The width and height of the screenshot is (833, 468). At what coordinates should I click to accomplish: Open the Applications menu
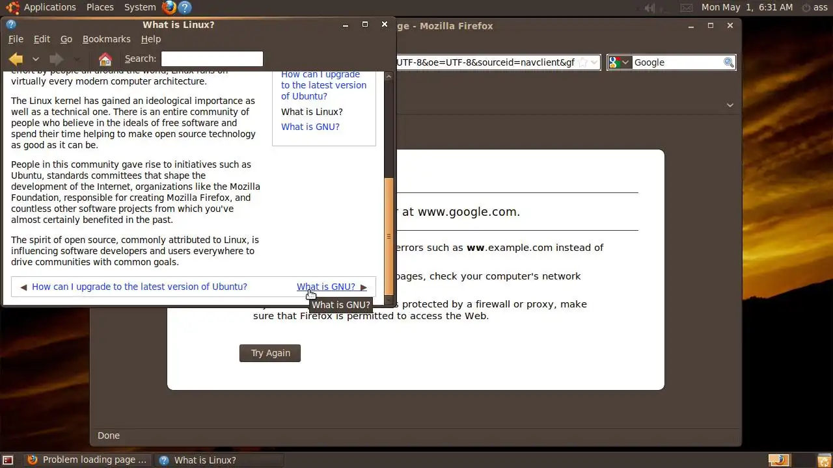tap(50, 8)
